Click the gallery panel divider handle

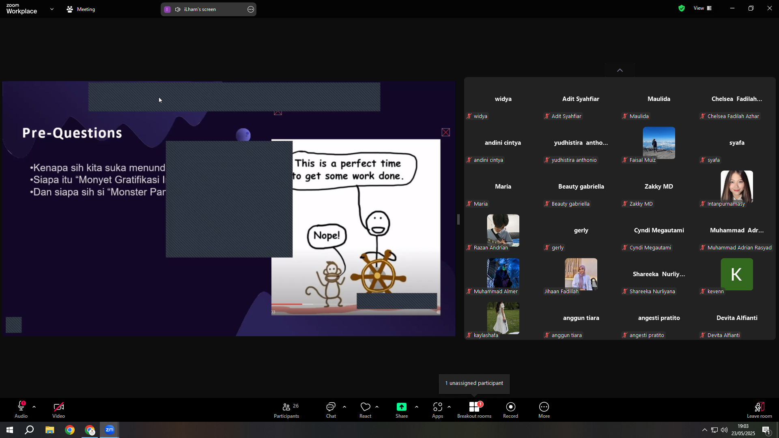tap(459, 219)
